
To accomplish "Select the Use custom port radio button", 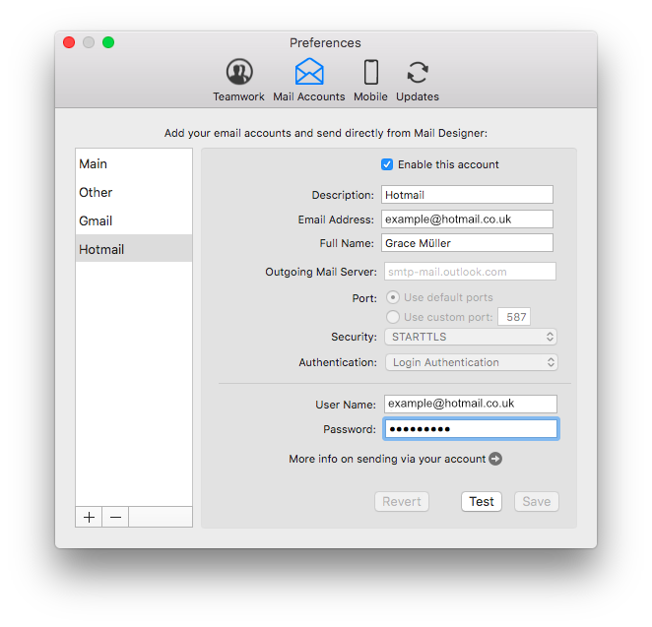I will (x=393, y=317).
